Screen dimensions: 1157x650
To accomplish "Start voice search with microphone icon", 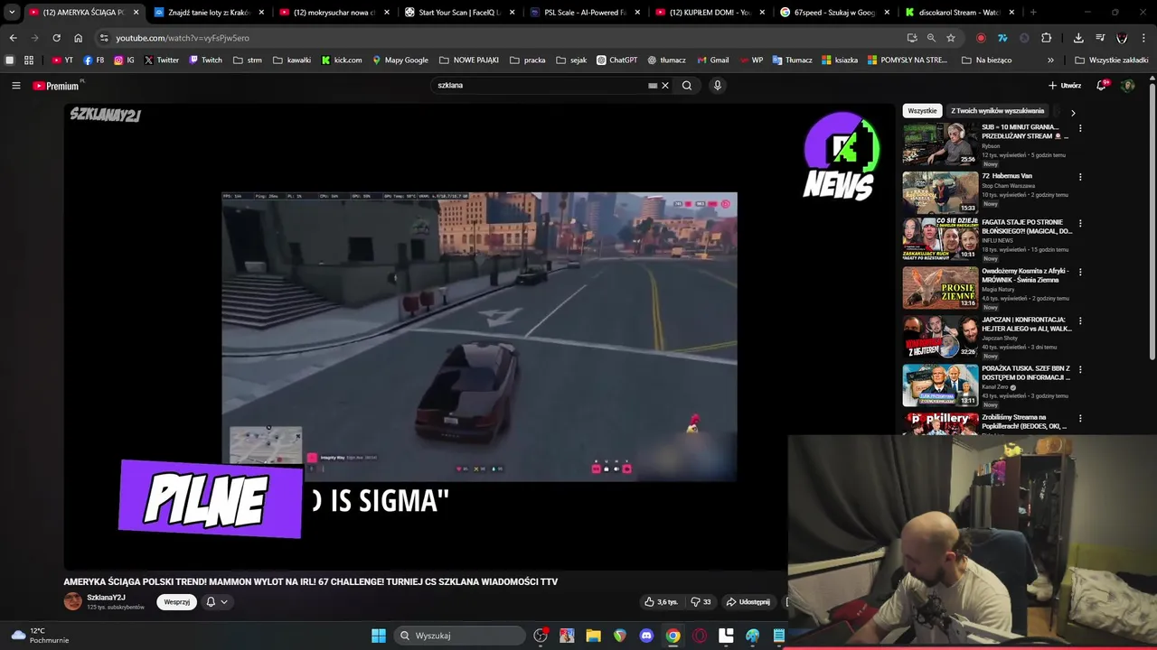I will point(717,86).
